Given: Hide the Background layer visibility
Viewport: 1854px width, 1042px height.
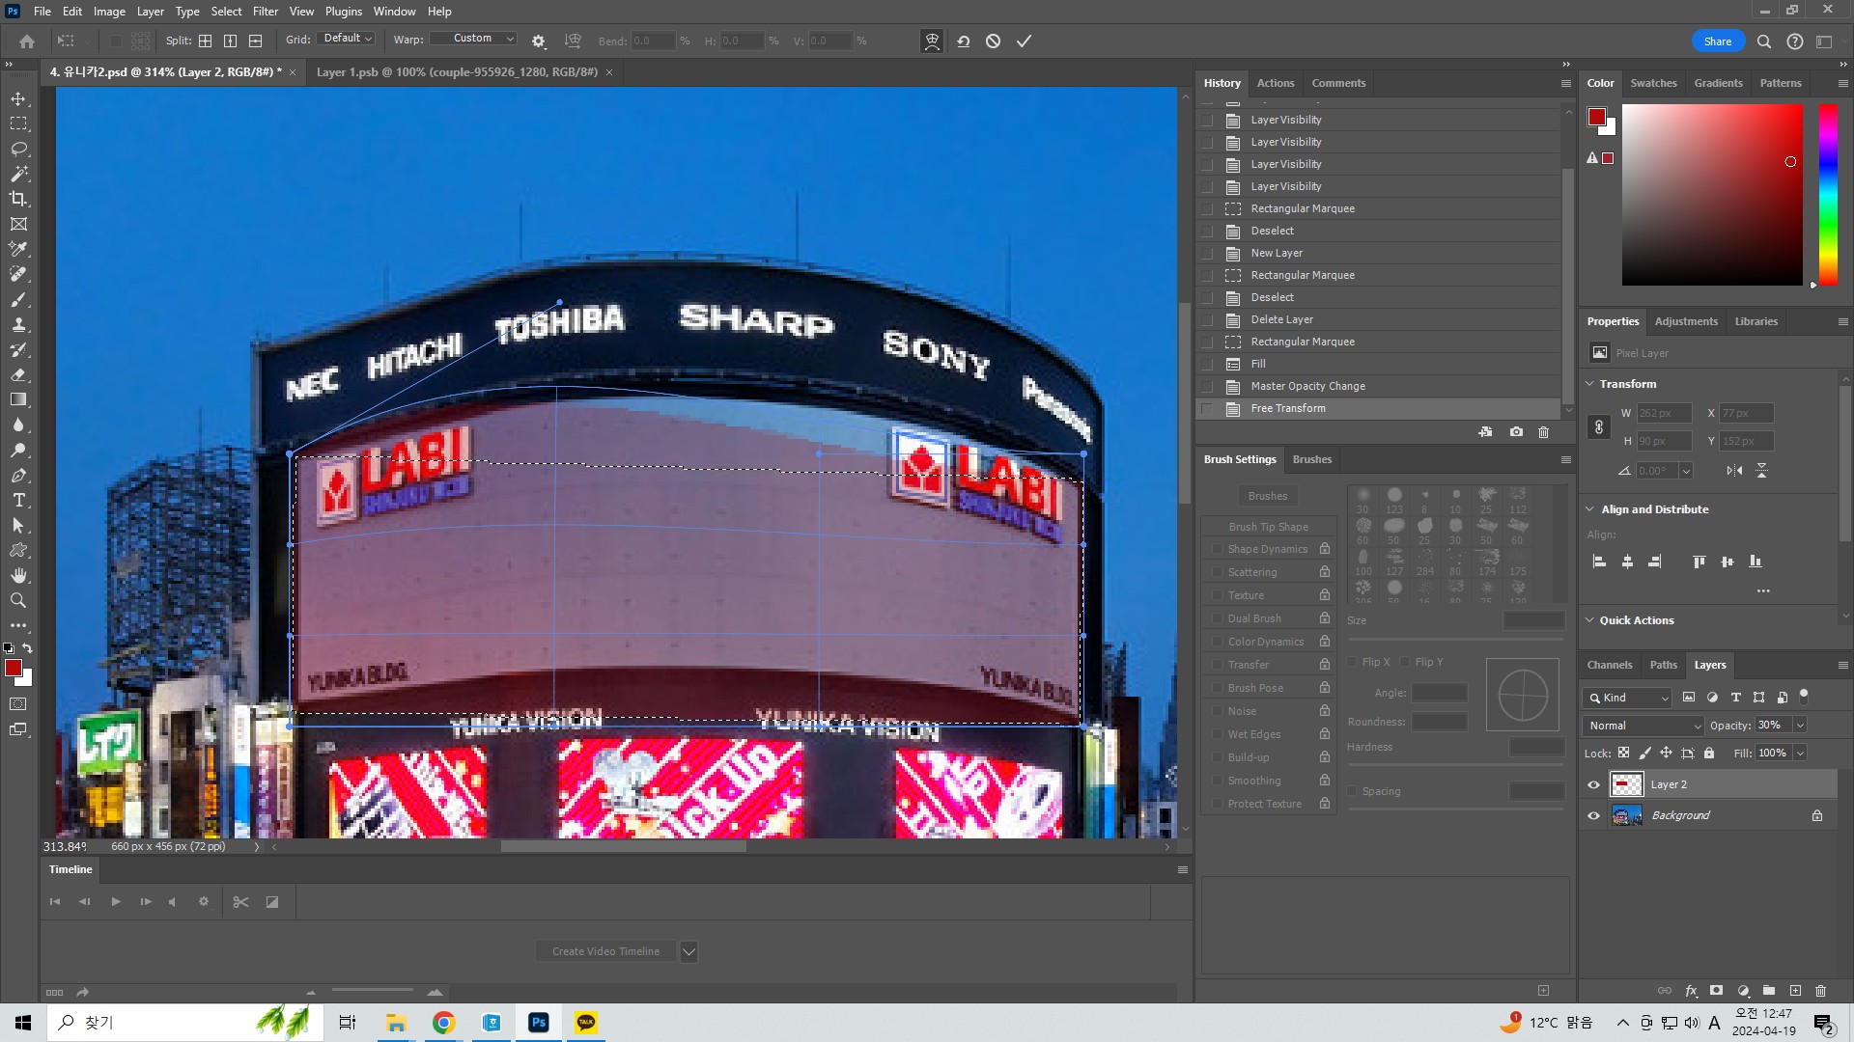Looking at the screenshot, I should pyautogui.click(x=1594, y=815).
